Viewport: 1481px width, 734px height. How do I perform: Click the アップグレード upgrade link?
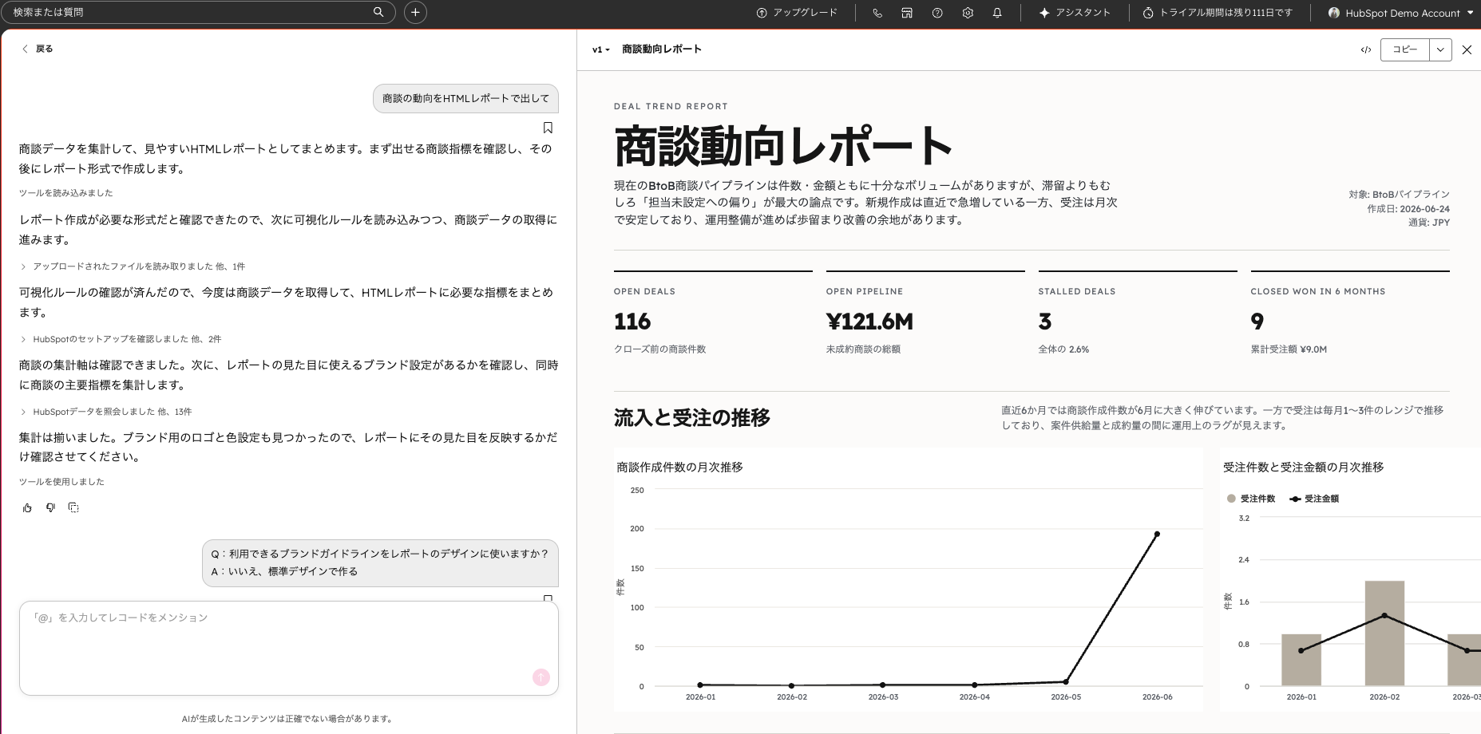point(797,13)
